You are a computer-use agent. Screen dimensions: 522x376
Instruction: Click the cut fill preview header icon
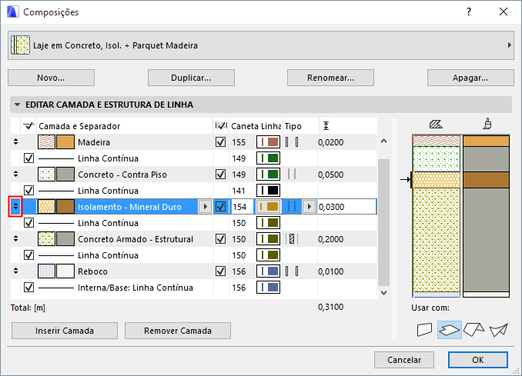click(x=436, y=125)
